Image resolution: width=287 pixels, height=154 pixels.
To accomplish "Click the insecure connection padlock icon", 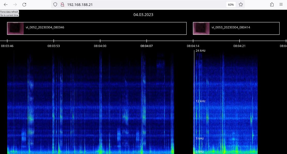I will coord(62,4).
